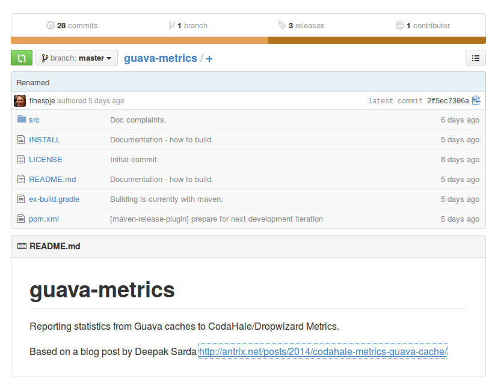Click '5 days ago' on INSTALL row
Viewport: 495px width, 391px height.
pos(460,140)
